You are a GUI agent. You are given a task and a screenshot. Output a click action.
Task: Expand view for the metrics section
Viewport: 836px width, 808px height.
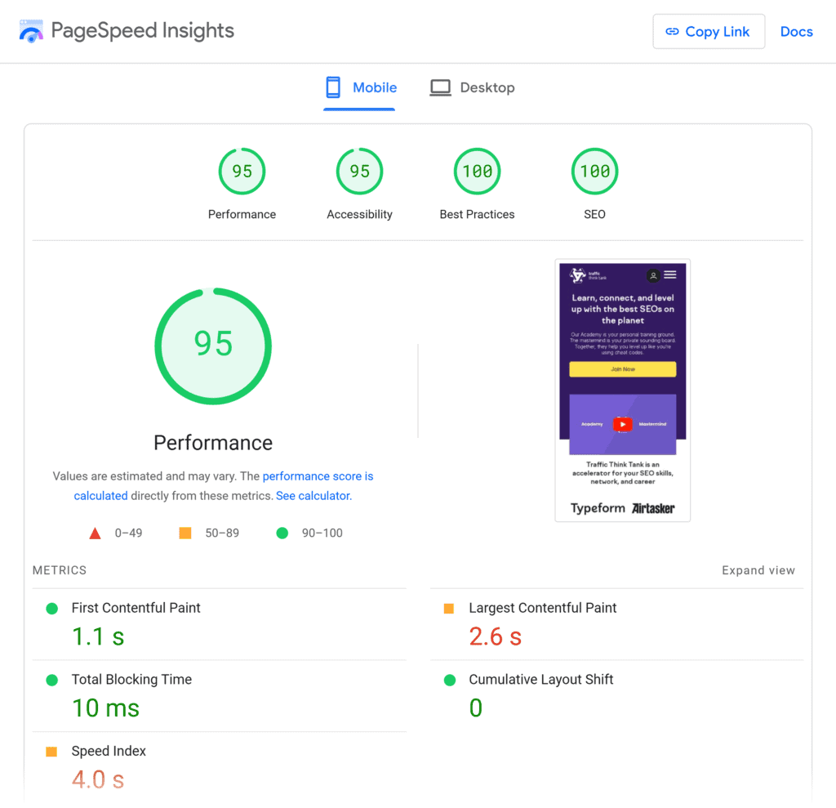[x=758, y=569]
